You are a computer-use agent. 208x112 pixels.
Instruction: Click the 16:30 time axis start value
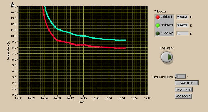(x=19, y=98)
